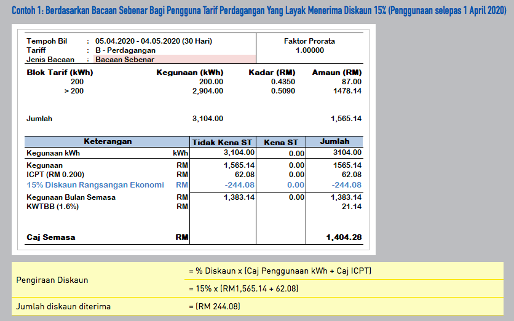
Task: Click the 'Keterangan' table header cell
Action: [108, 141]
